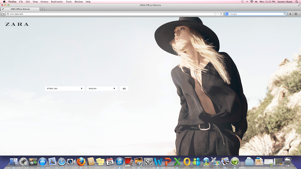The width and height of the screenshot is (301, 169).
Task: Open the Bookmarks menu
Action: pyautogui.click(x=57, y=2)
